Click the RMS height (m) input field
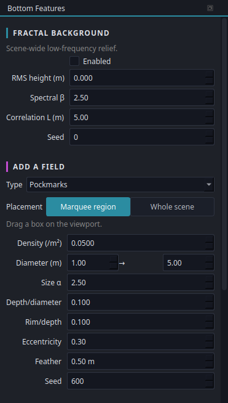 coord(142,78)
